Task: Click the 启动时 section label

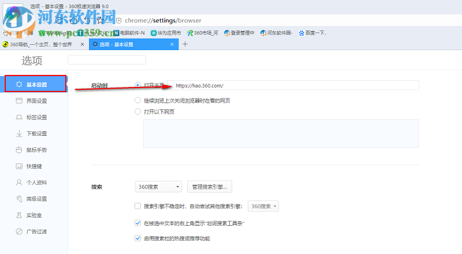Action: tap(99, 86)
